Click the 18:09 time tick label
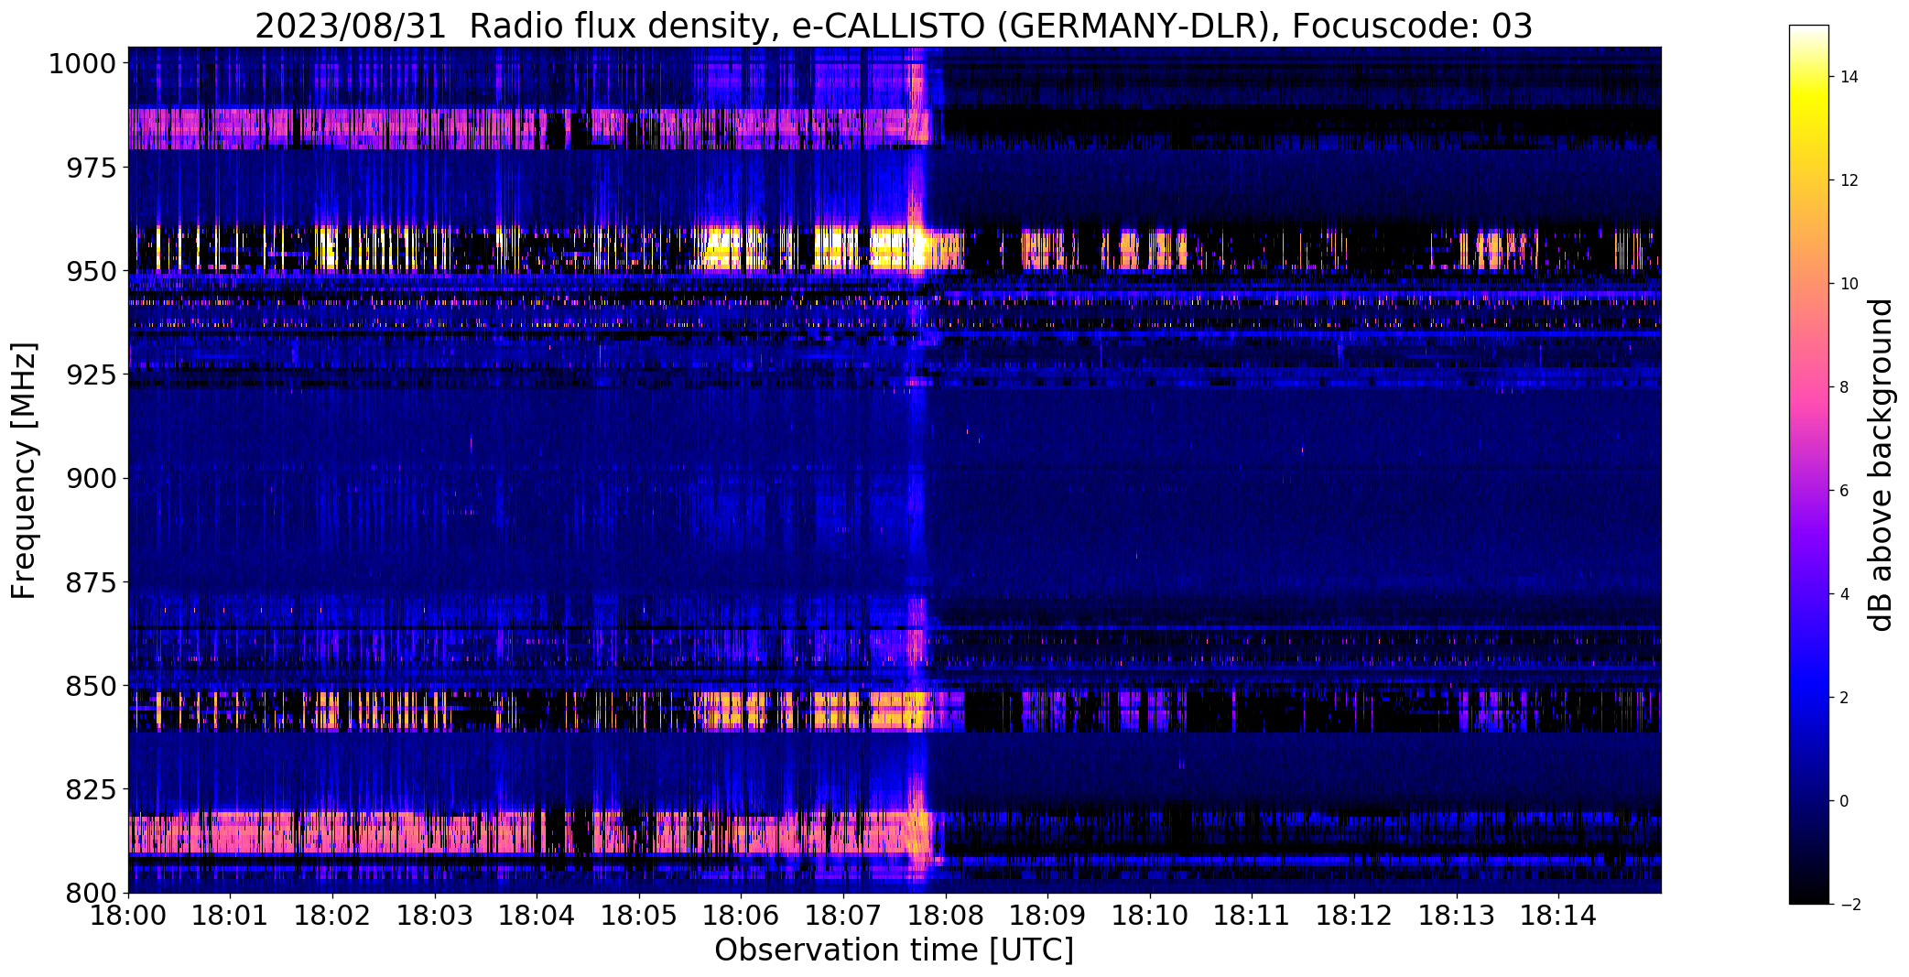This screenshot has height=977, width=1909. (1048, 916)
